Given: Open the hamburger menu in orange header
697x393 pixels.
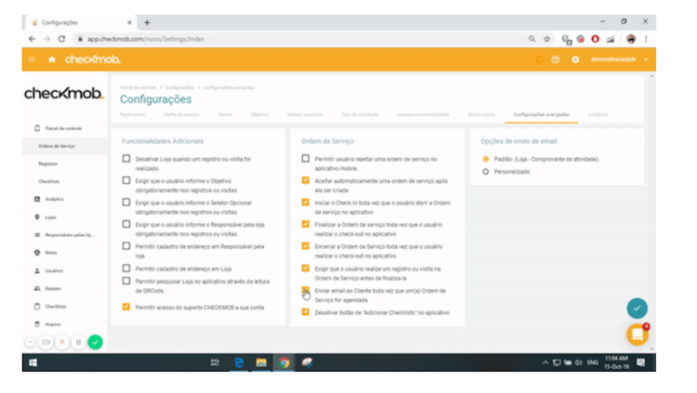Looking at the screenshot, I should [32, 59].
